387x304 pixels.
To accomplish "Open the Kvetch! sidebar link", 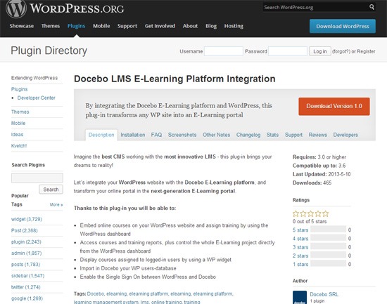I will (19, 145).
